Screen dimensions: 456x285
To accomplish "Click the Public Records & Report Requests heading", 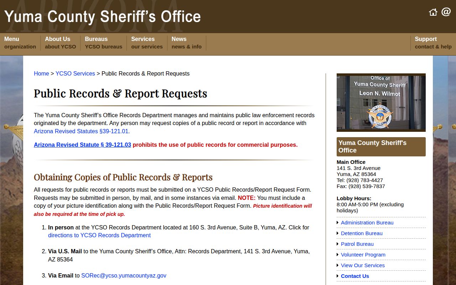I will coord(120,93).
